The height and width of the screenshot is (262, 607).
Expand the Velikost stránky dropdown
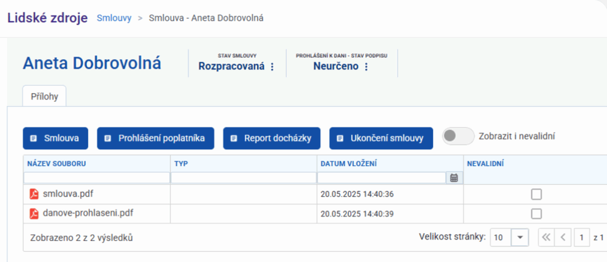point(519,237)
